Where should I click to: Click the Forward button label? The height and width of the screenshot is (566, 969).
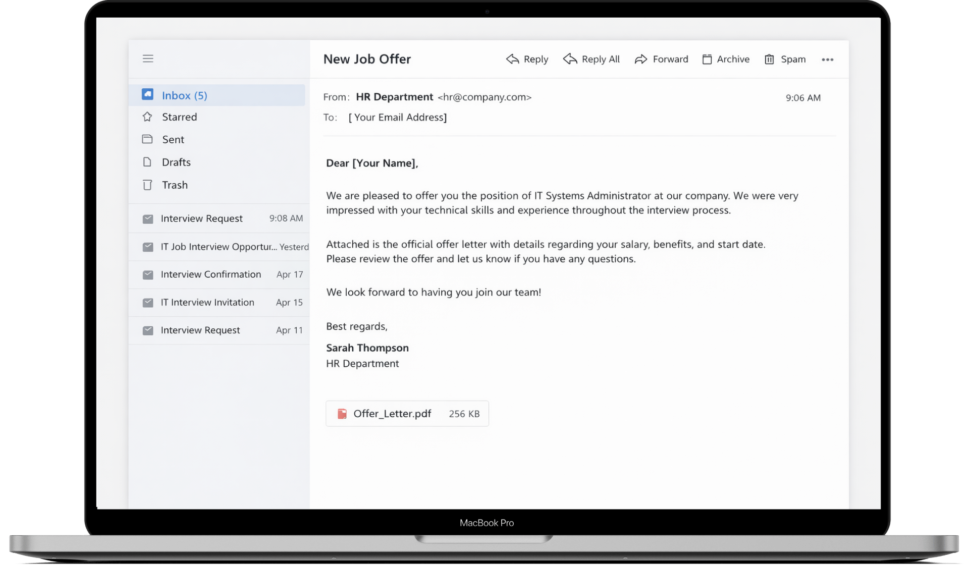click(670, 59)
